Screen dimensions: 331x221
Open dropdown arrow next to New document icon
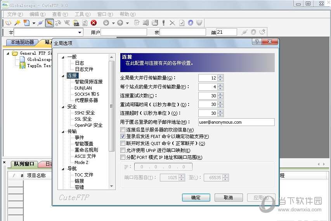click(34, 23)
